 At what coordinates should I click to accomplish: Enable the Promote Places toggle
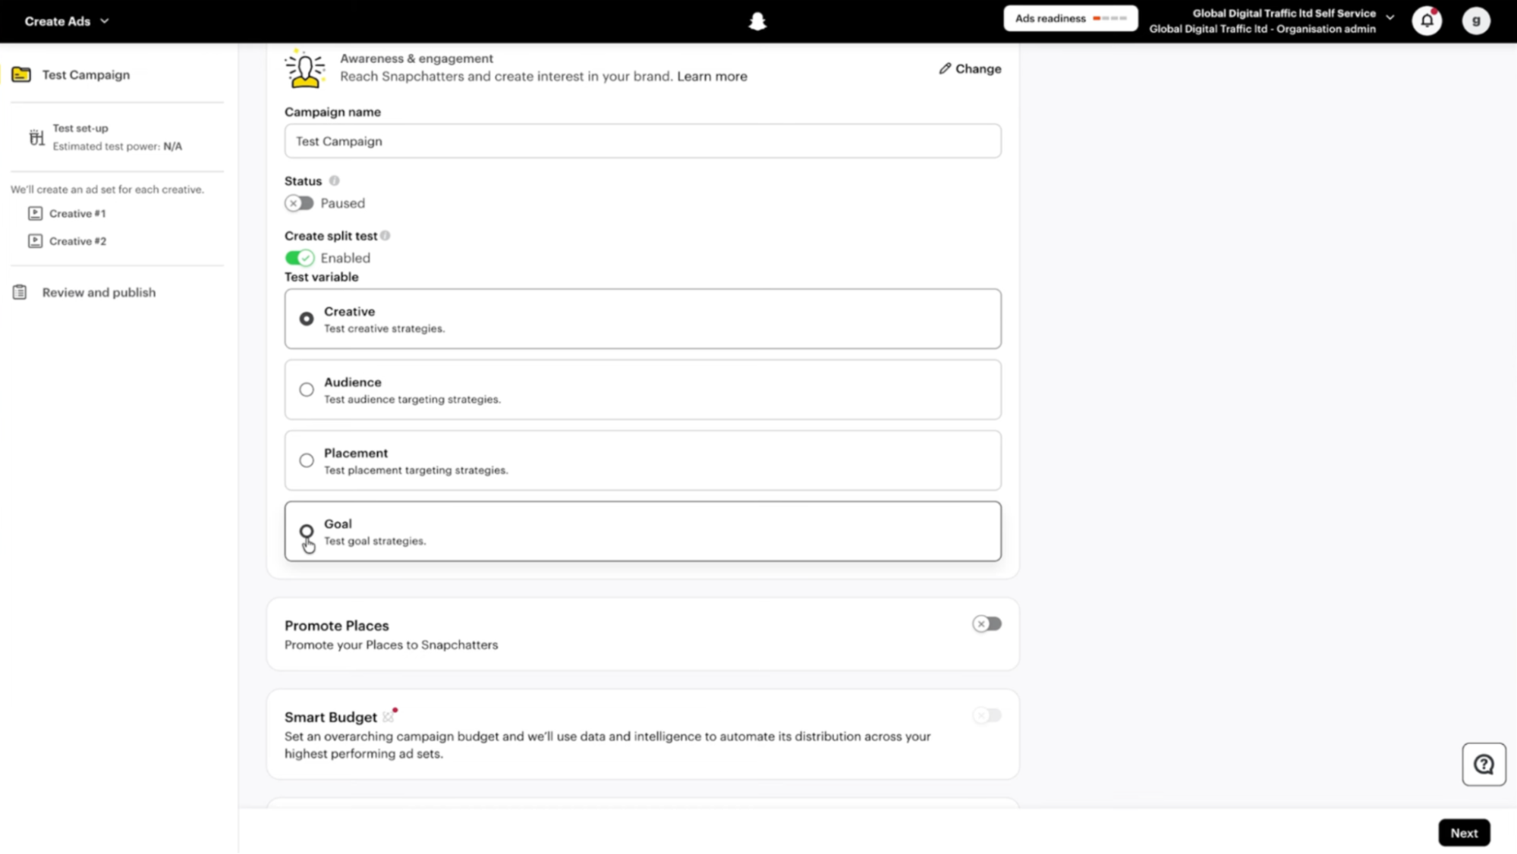987,623
